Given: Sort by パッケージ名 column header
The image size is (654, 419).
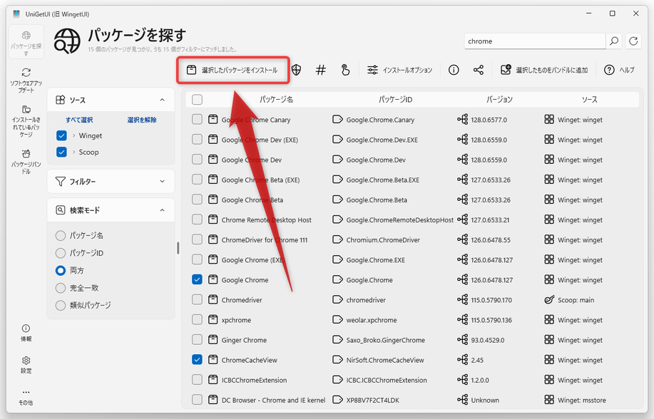Looking at the screenshot, I should click(x=276, y=100).
